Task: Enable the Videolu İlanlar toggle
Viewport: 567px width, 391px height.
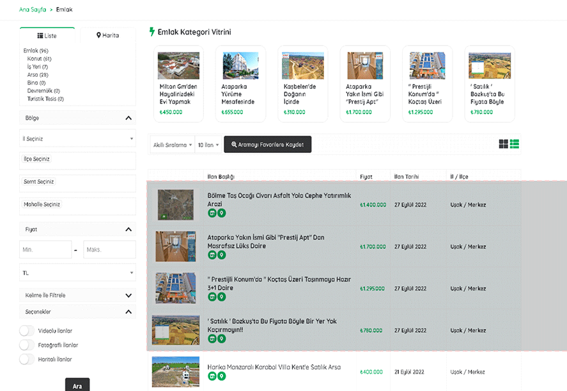Action: (27, 331)
